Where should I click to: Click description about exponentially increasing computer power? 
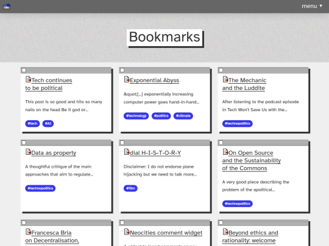161,98
